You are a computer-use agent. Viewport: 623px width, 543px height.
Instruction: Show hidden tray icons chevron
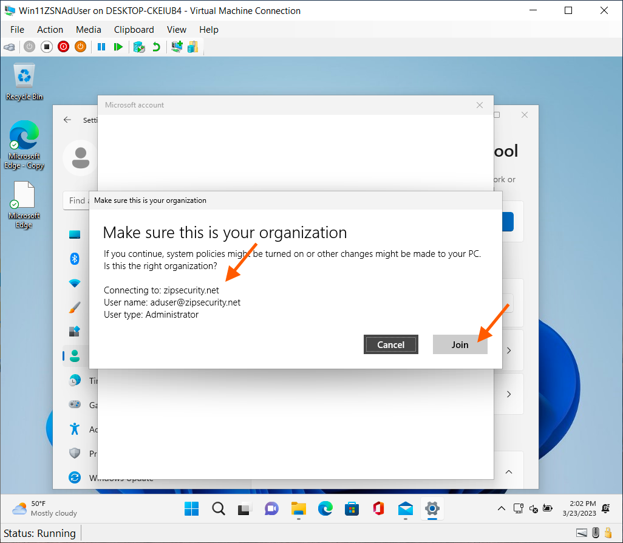[x=501, y=508]
